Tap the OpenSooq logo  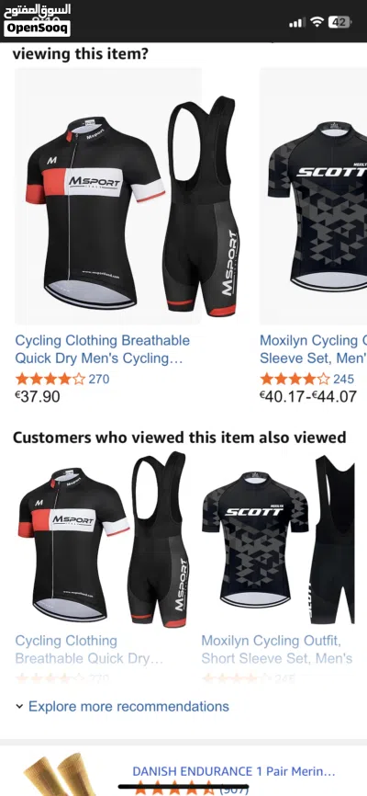pos(37,19)
